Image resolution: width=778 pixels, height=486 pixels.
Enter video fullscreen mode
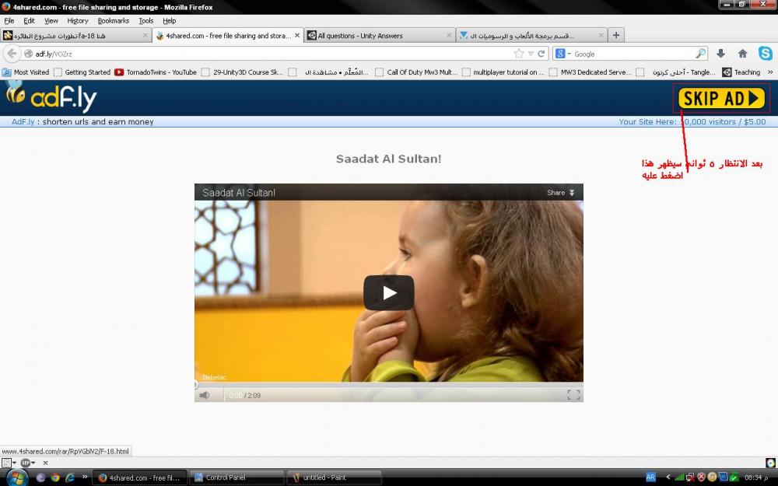[x=573, y=395]
